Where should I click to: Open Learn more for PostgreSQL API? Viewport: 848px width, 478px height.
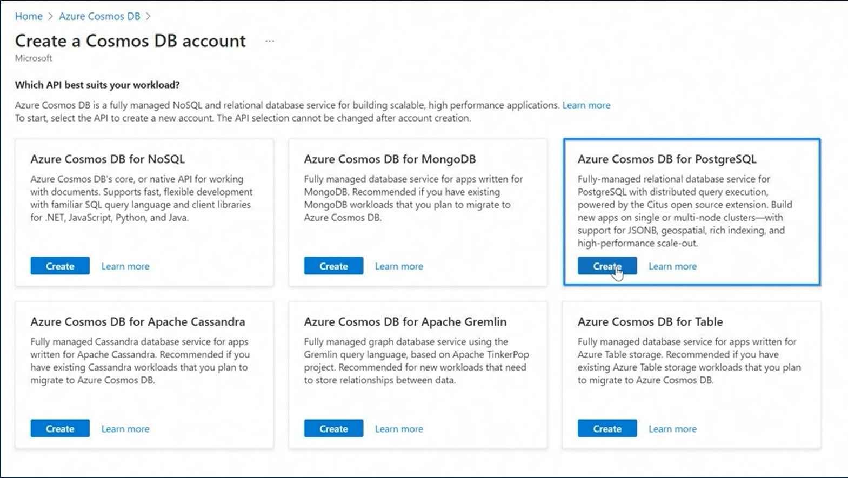point(672,266)
